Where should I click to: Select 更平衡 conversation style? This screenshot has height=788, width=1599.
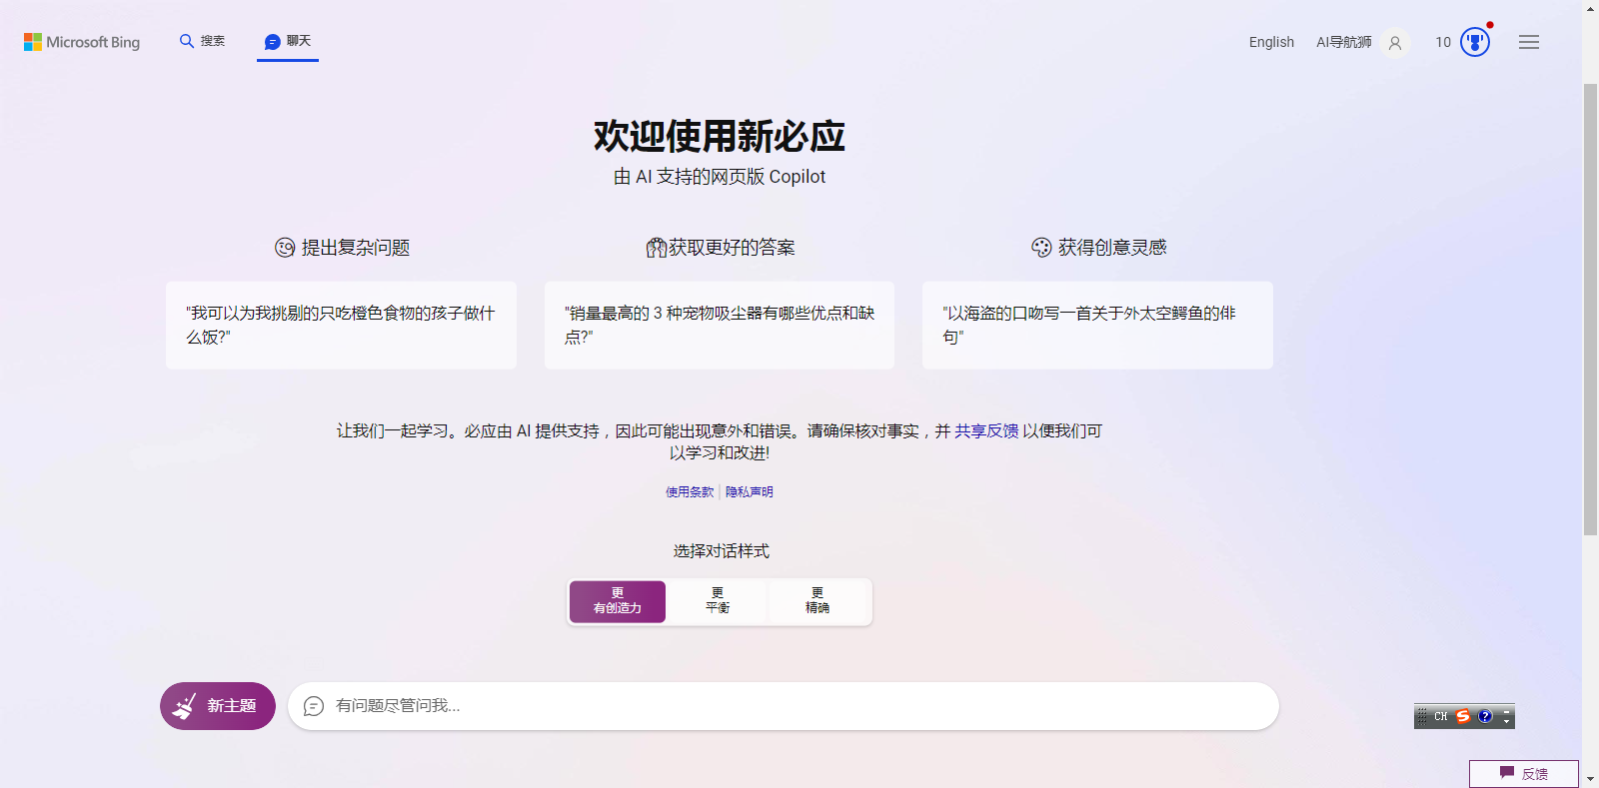tap(718, 601)
